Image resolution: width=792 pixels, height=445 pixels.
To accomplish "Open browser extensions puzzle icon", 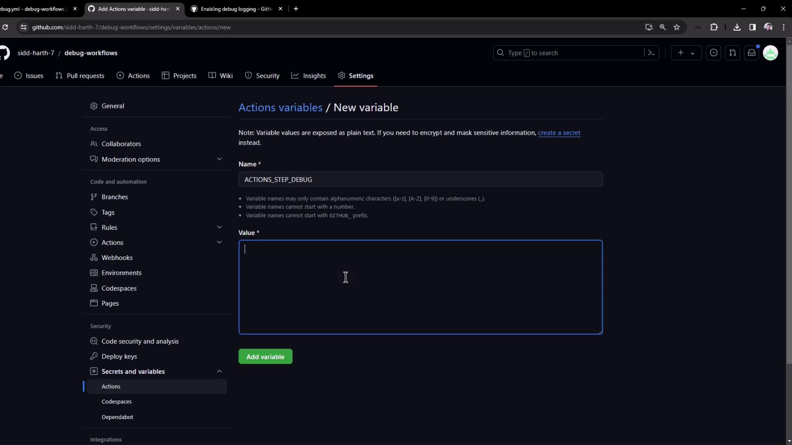I will (x=714, y=27).
